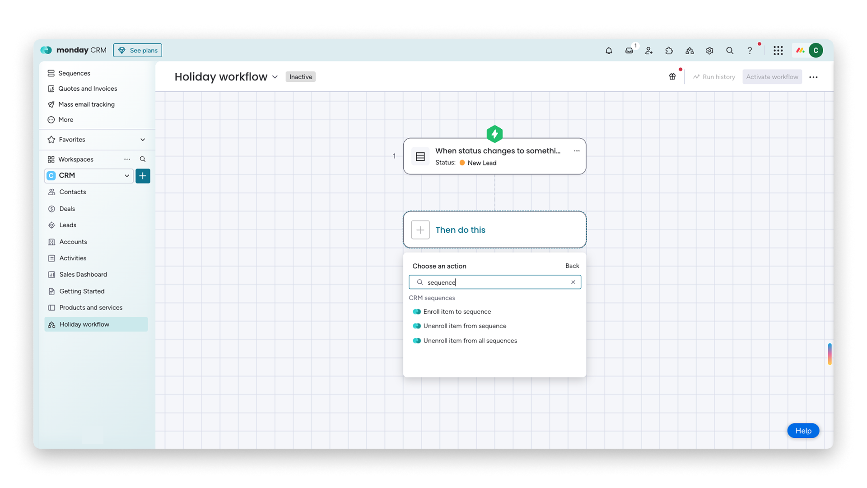Image resolution: width=867 pixels, height=488 pixels.
Task: Expand the Favorites section chevron
Action: (143, 140)
